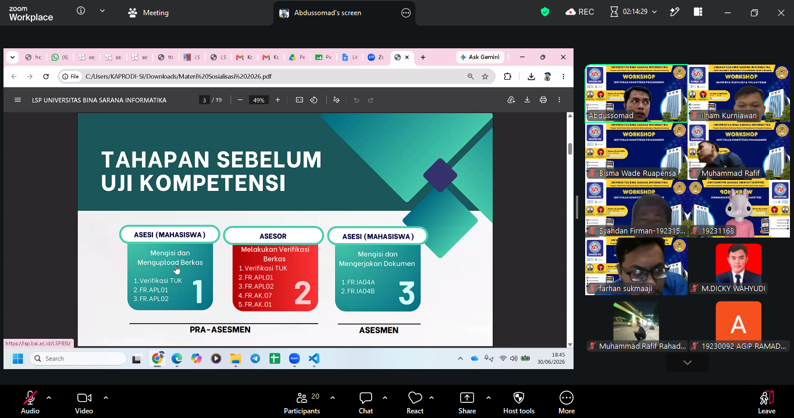
Task: Open Chrome tab search dropdown
Action: [12, 57]
